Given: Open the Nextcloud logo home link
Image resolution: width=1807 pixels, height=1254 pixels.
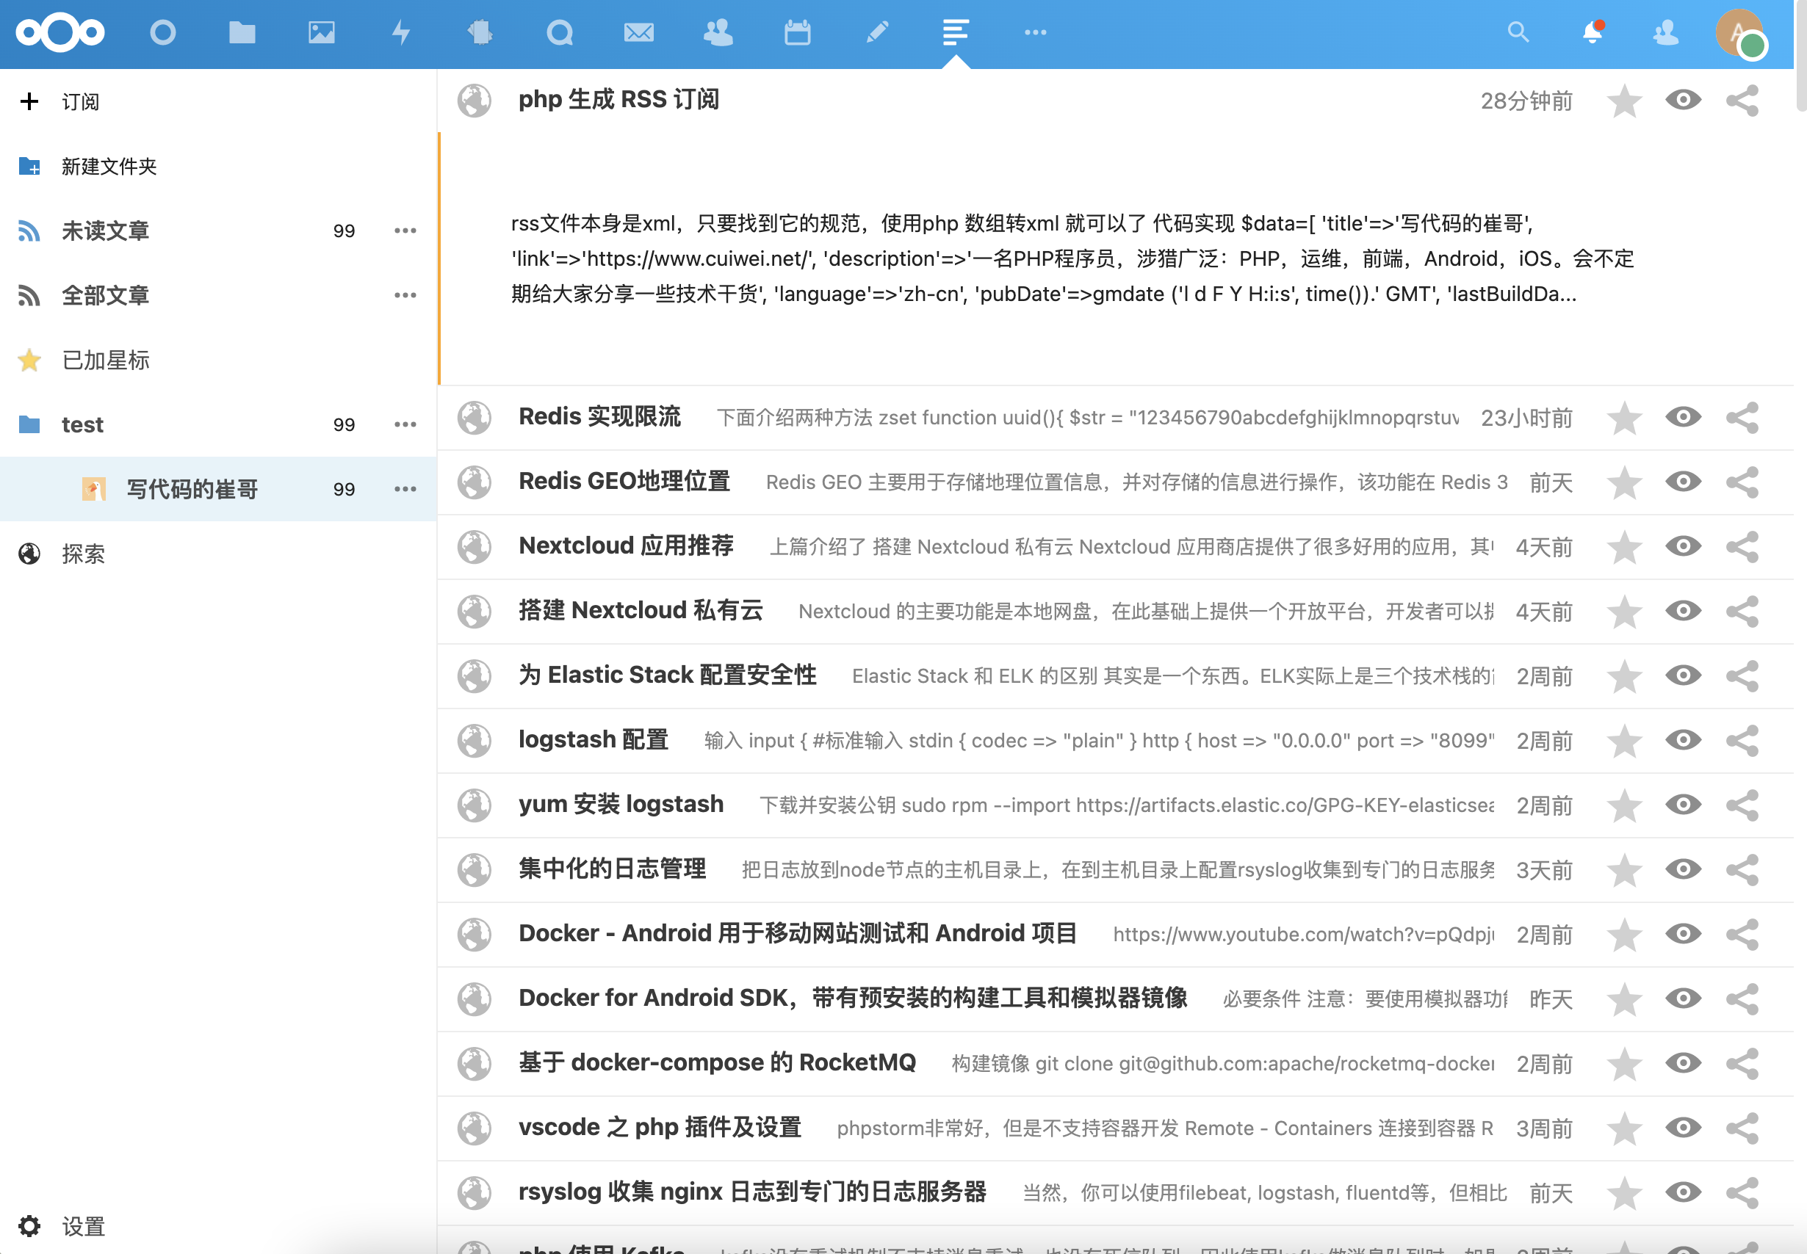Looking at the screenshot, I should point(59,32).
